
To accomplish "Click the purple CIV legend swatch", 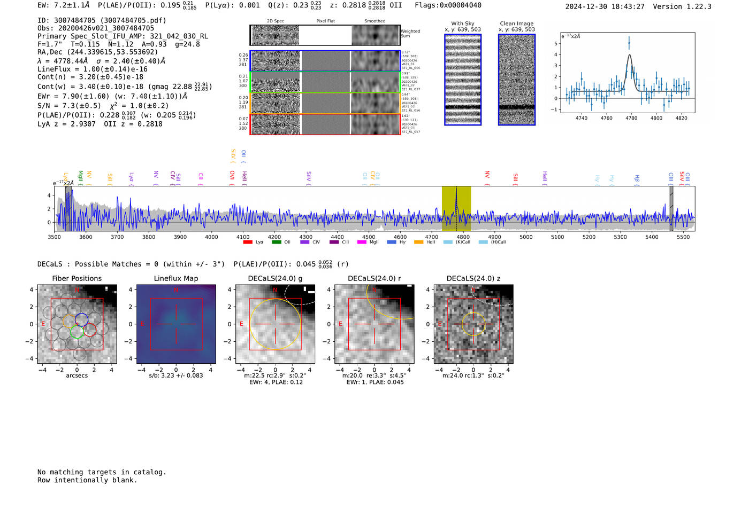I will pos(305,242).
